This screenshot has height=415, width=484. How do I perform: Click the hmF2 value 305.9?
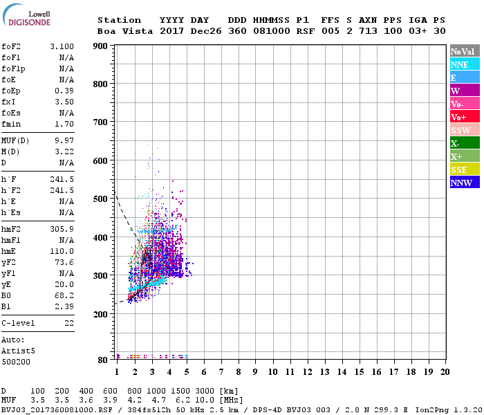pos(62,229)
